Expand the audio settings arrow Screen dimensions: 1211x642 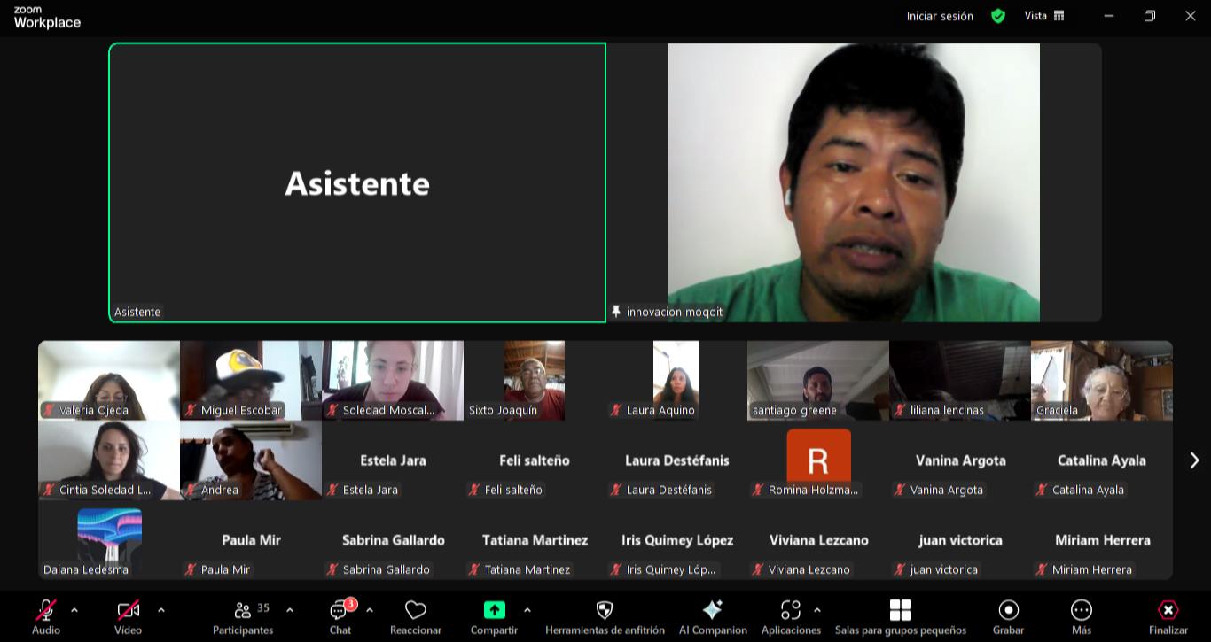click(x=74, y=610)
